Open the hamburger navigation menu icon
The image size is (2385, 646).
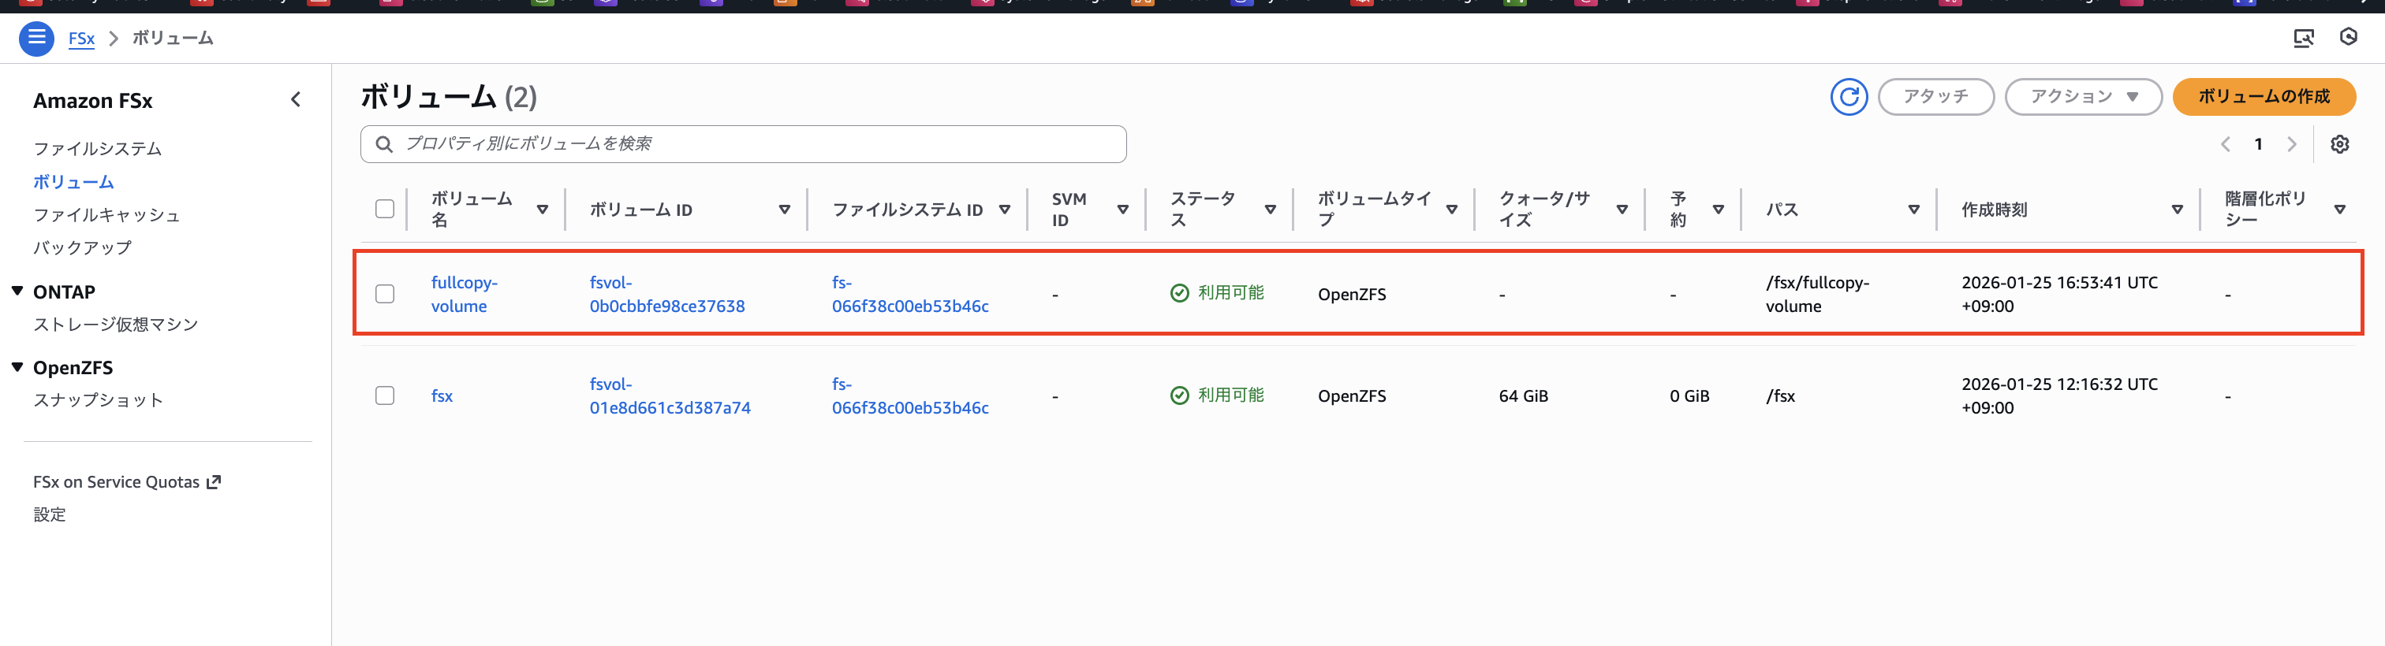(36, 38)
